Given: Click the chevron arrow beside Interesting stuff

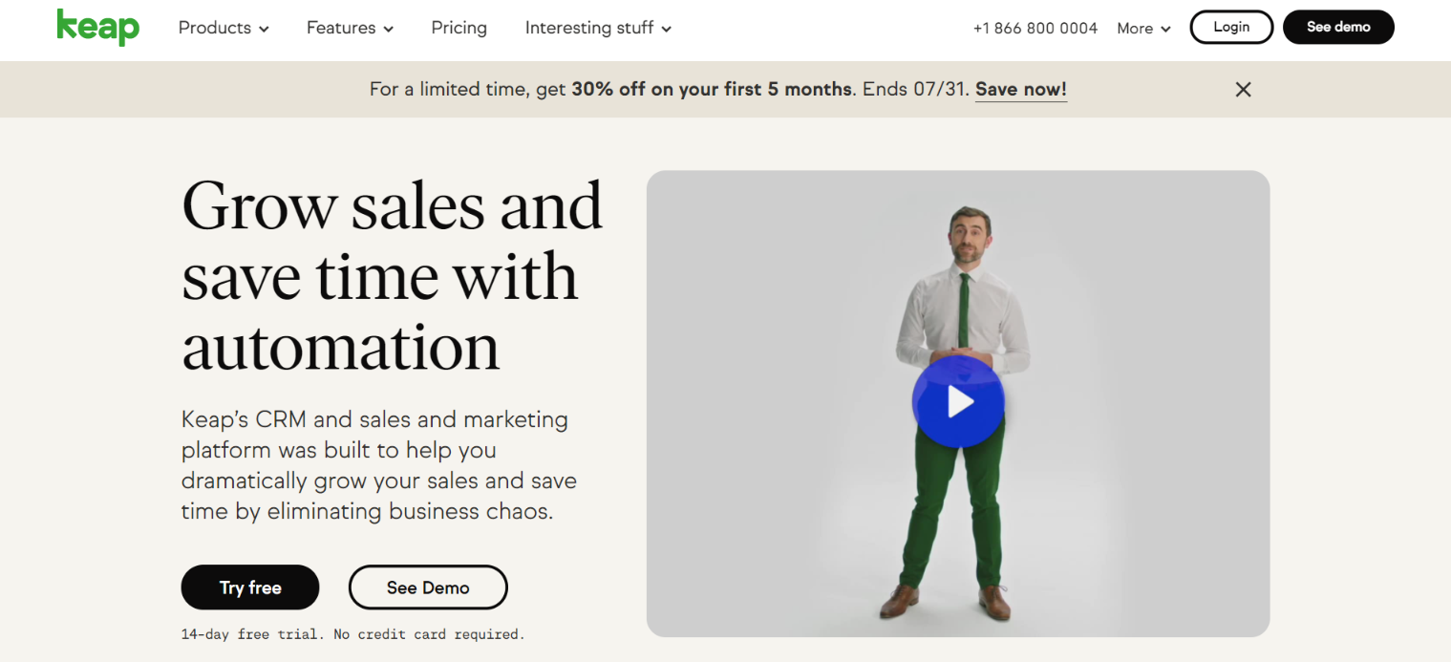Looking at the screenshot, I should point(666,30).
